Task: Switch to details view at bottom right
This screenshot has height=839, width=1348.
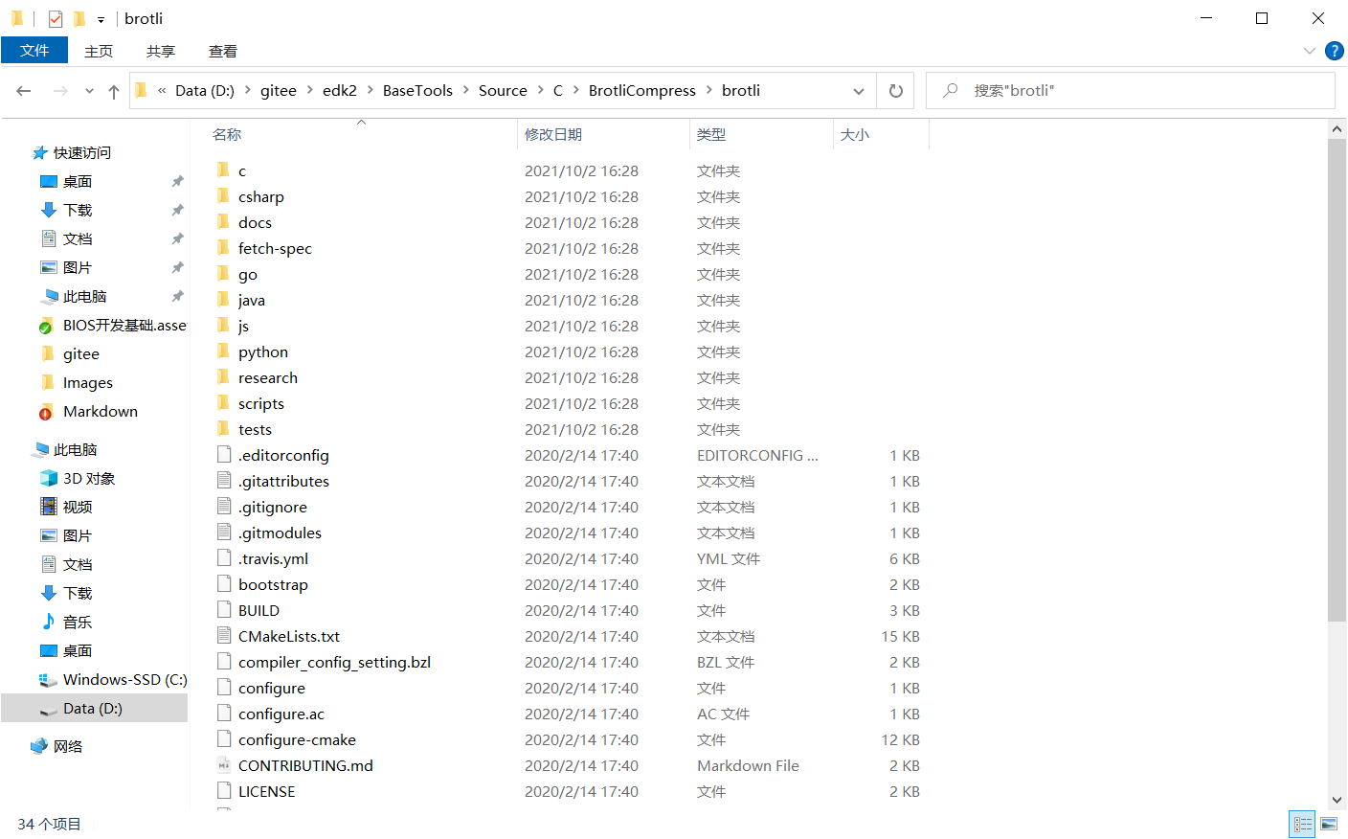Action: coord(1301,824)
